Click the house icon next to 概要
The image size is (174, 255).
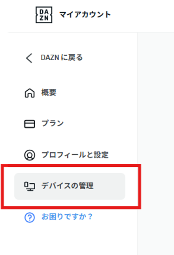tap(30, 93)
